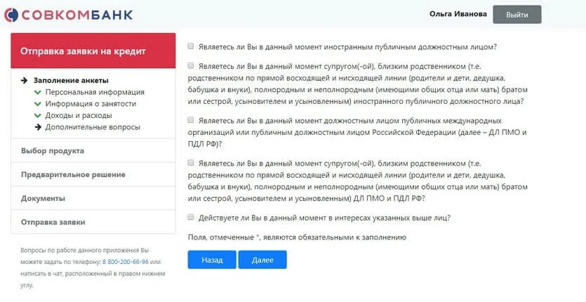Click the Совкомбанк logo icon

(x=11, y=15)
